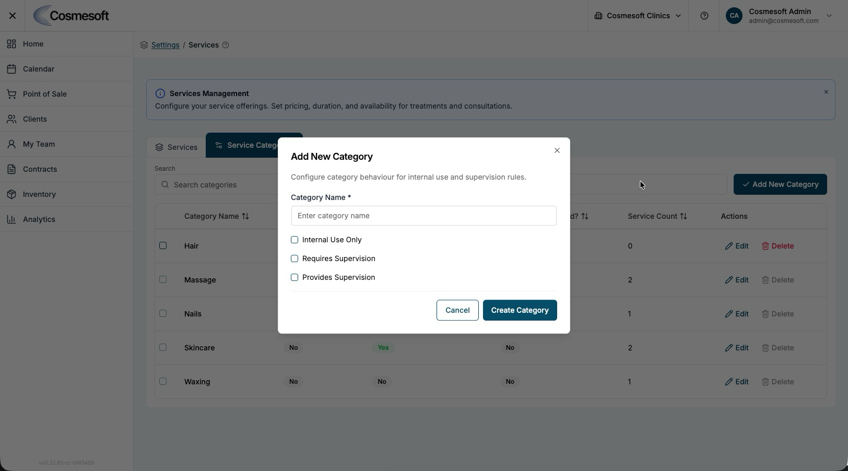
Task: Edit the Waxing category
Action: click(x=736, y=382)
